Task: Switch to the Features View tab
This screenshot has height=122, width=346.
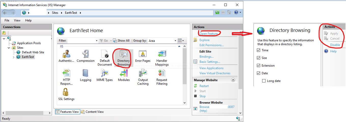Action: (67, 112)
